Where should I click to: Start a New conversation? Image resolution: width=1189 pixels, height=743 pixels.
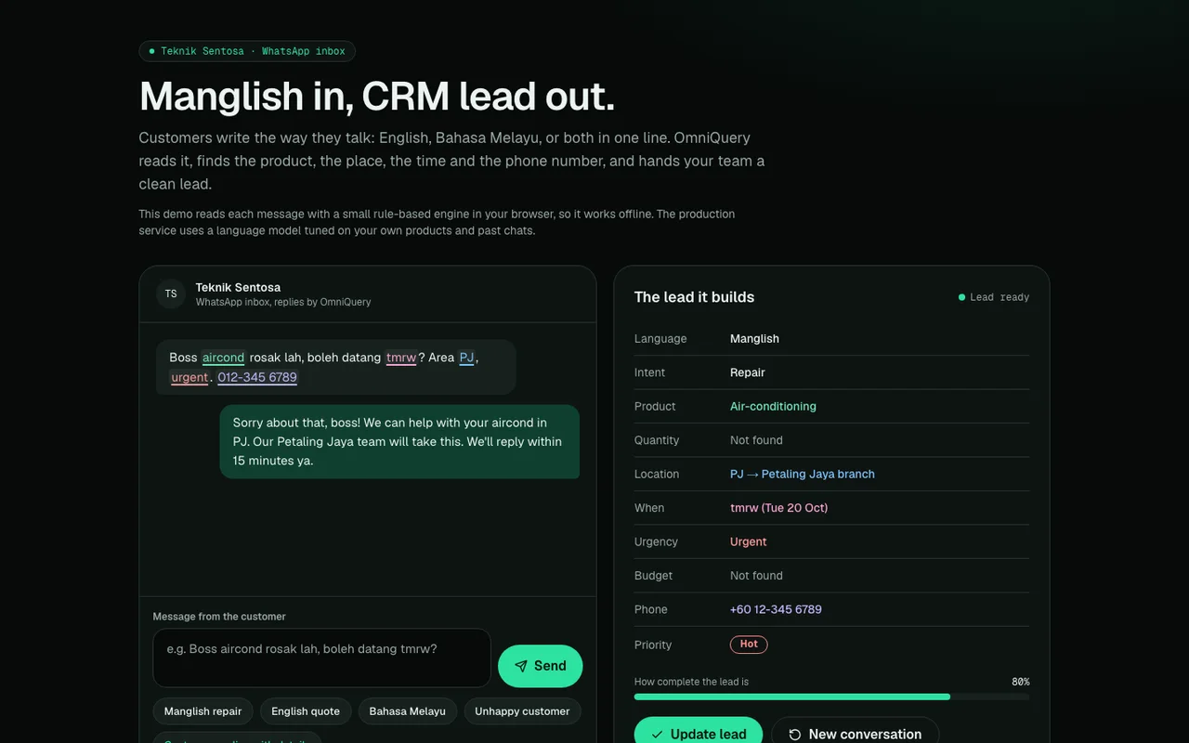coord(855,734)
